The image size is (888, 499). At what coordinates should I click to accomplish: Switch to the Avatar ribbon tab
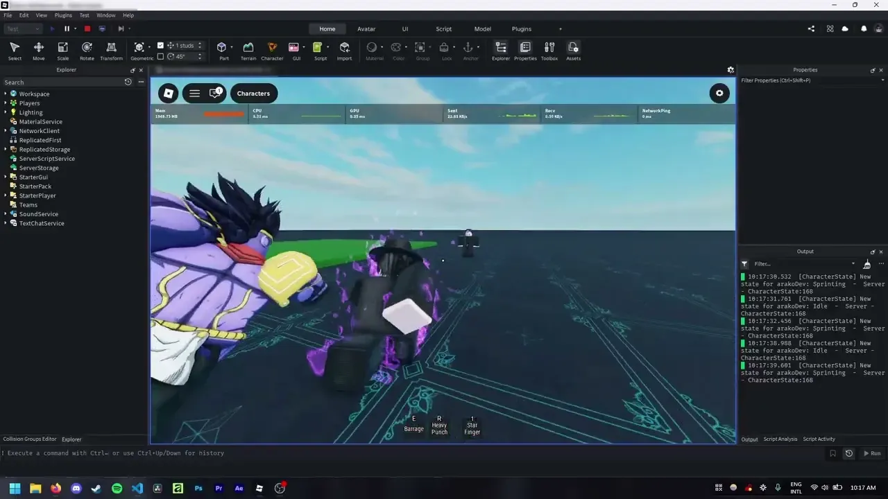point(366,28)
